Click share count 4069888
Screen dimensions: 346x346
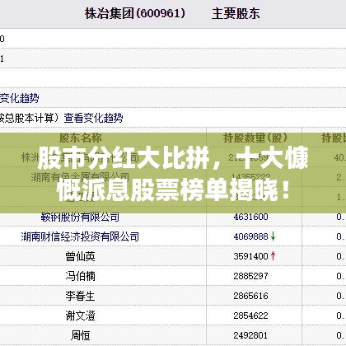tap(250, 236)
